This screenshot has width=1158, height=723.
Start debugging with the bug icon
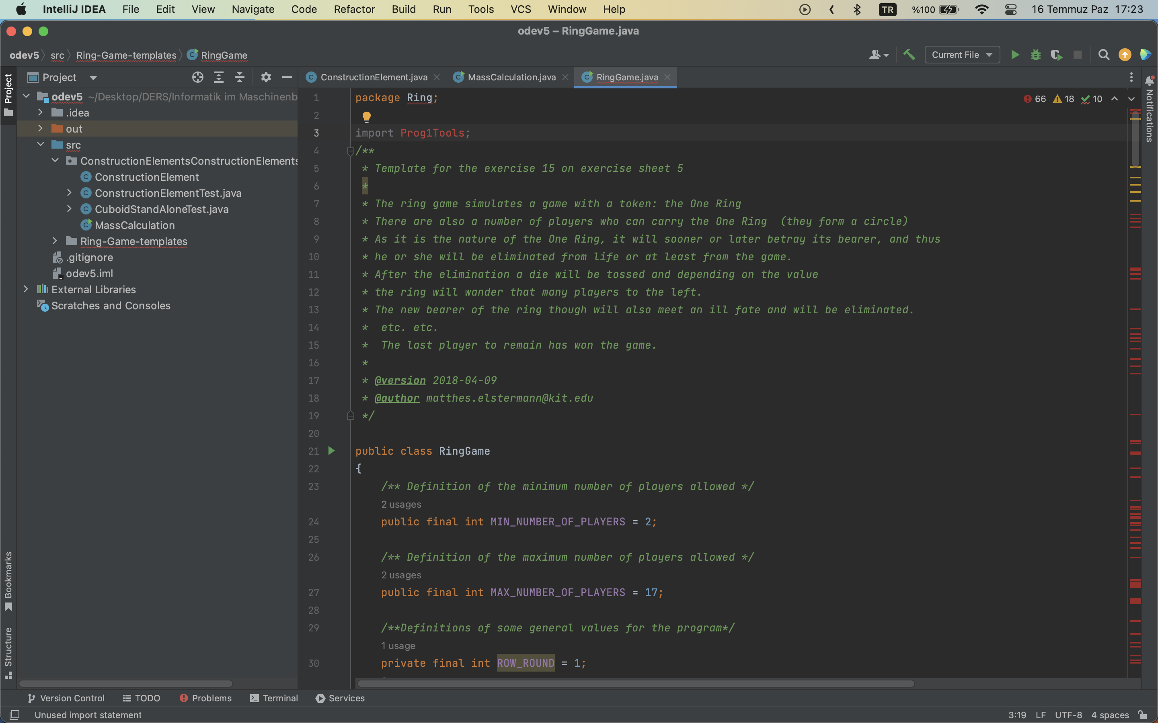(x=1035, y=55)
